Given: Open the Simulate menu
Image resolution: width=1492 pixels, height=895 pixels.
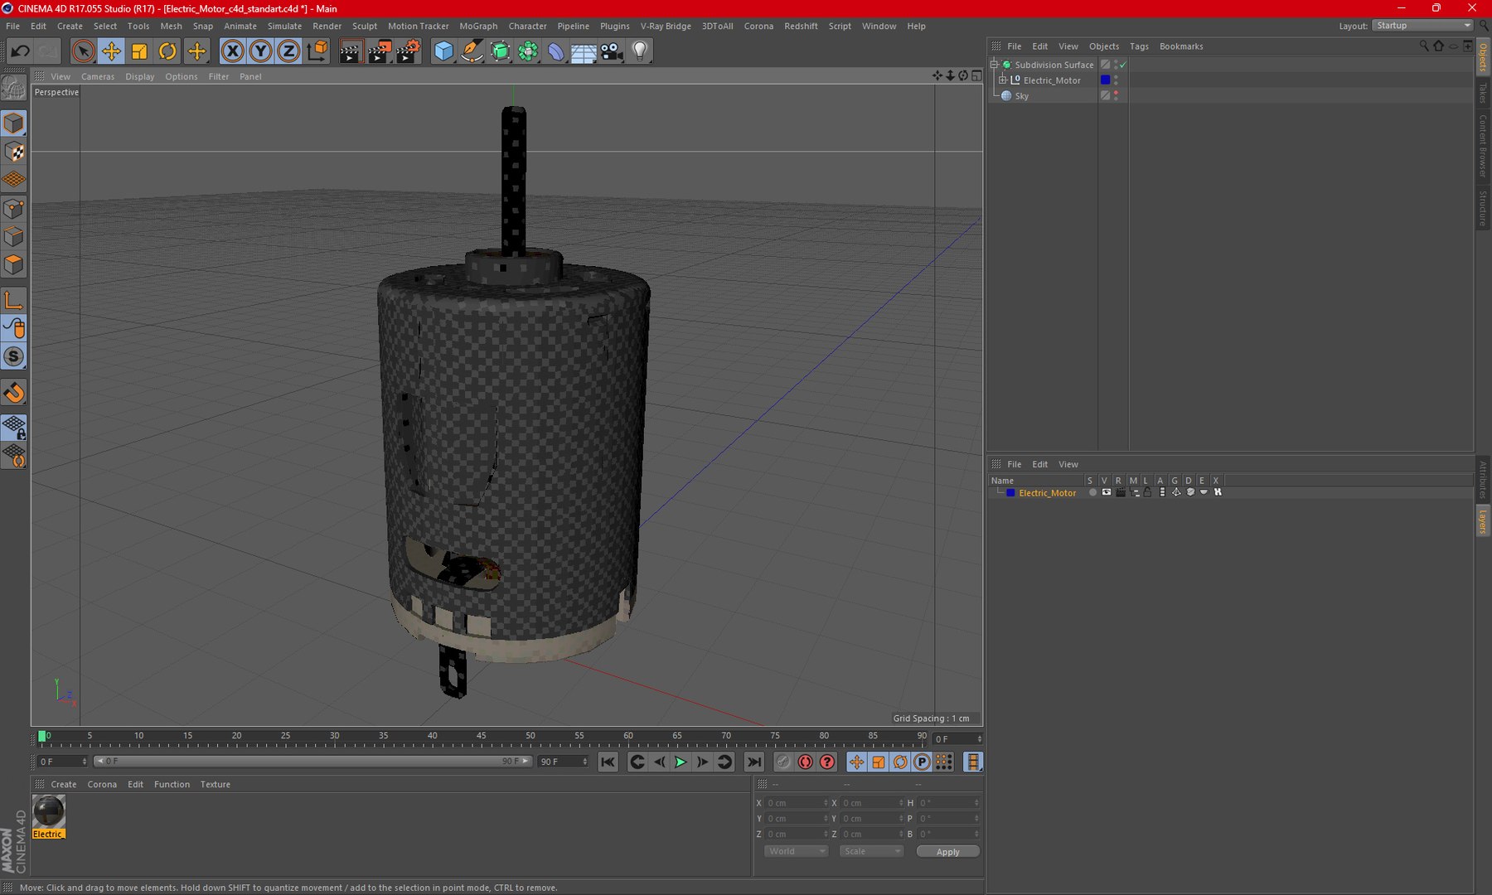Looking at the screenshot, I should point(284,26).
